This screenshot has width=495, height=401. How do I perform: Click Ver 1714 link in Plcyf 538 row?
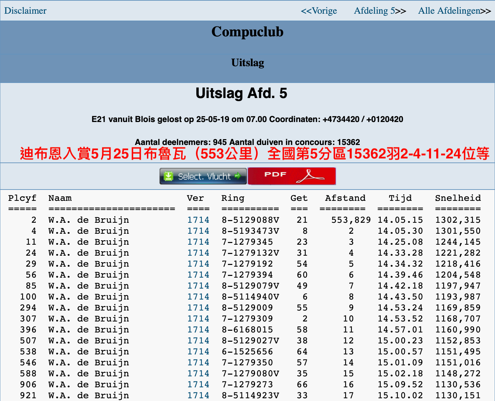coord(198,352)
